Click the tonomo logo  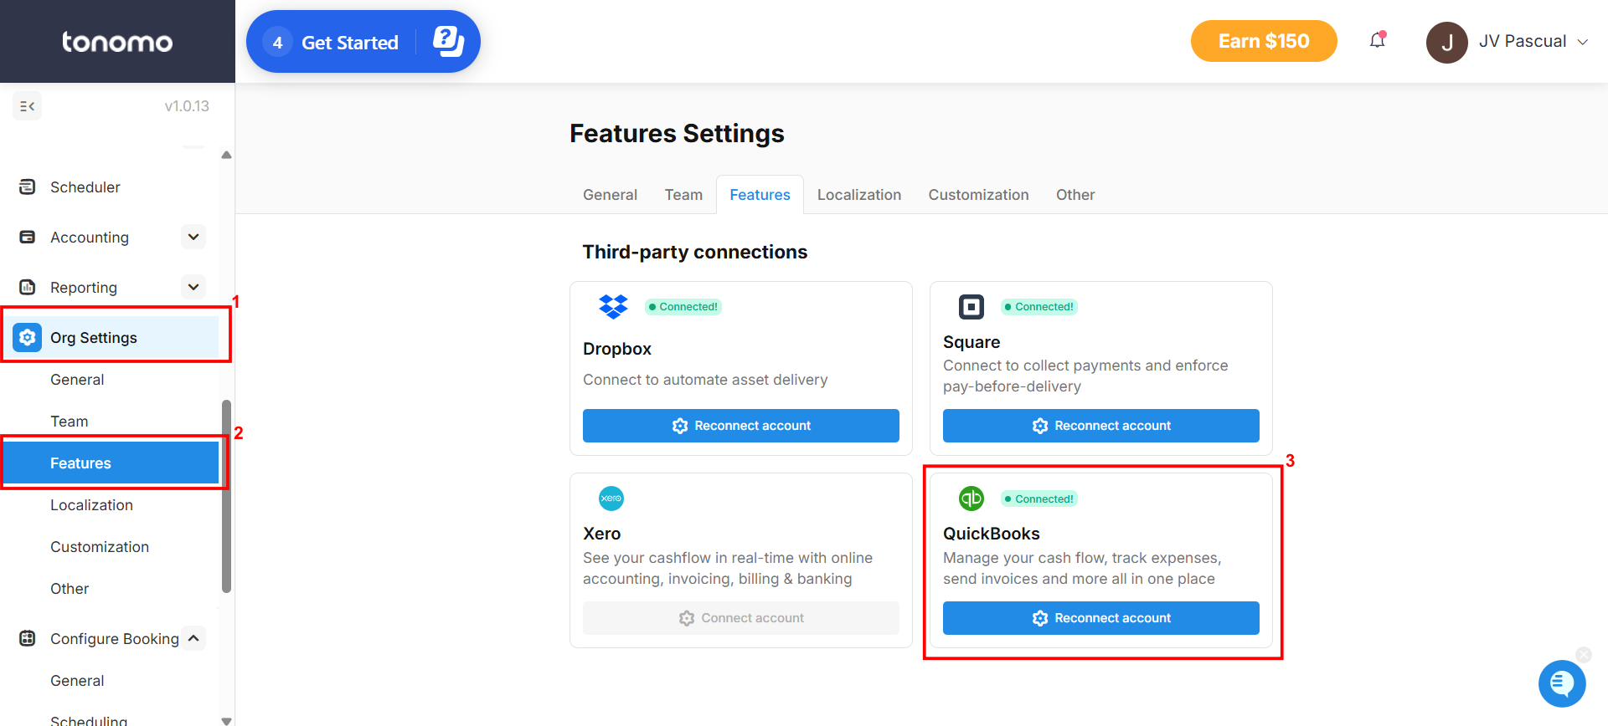[117, 42]
